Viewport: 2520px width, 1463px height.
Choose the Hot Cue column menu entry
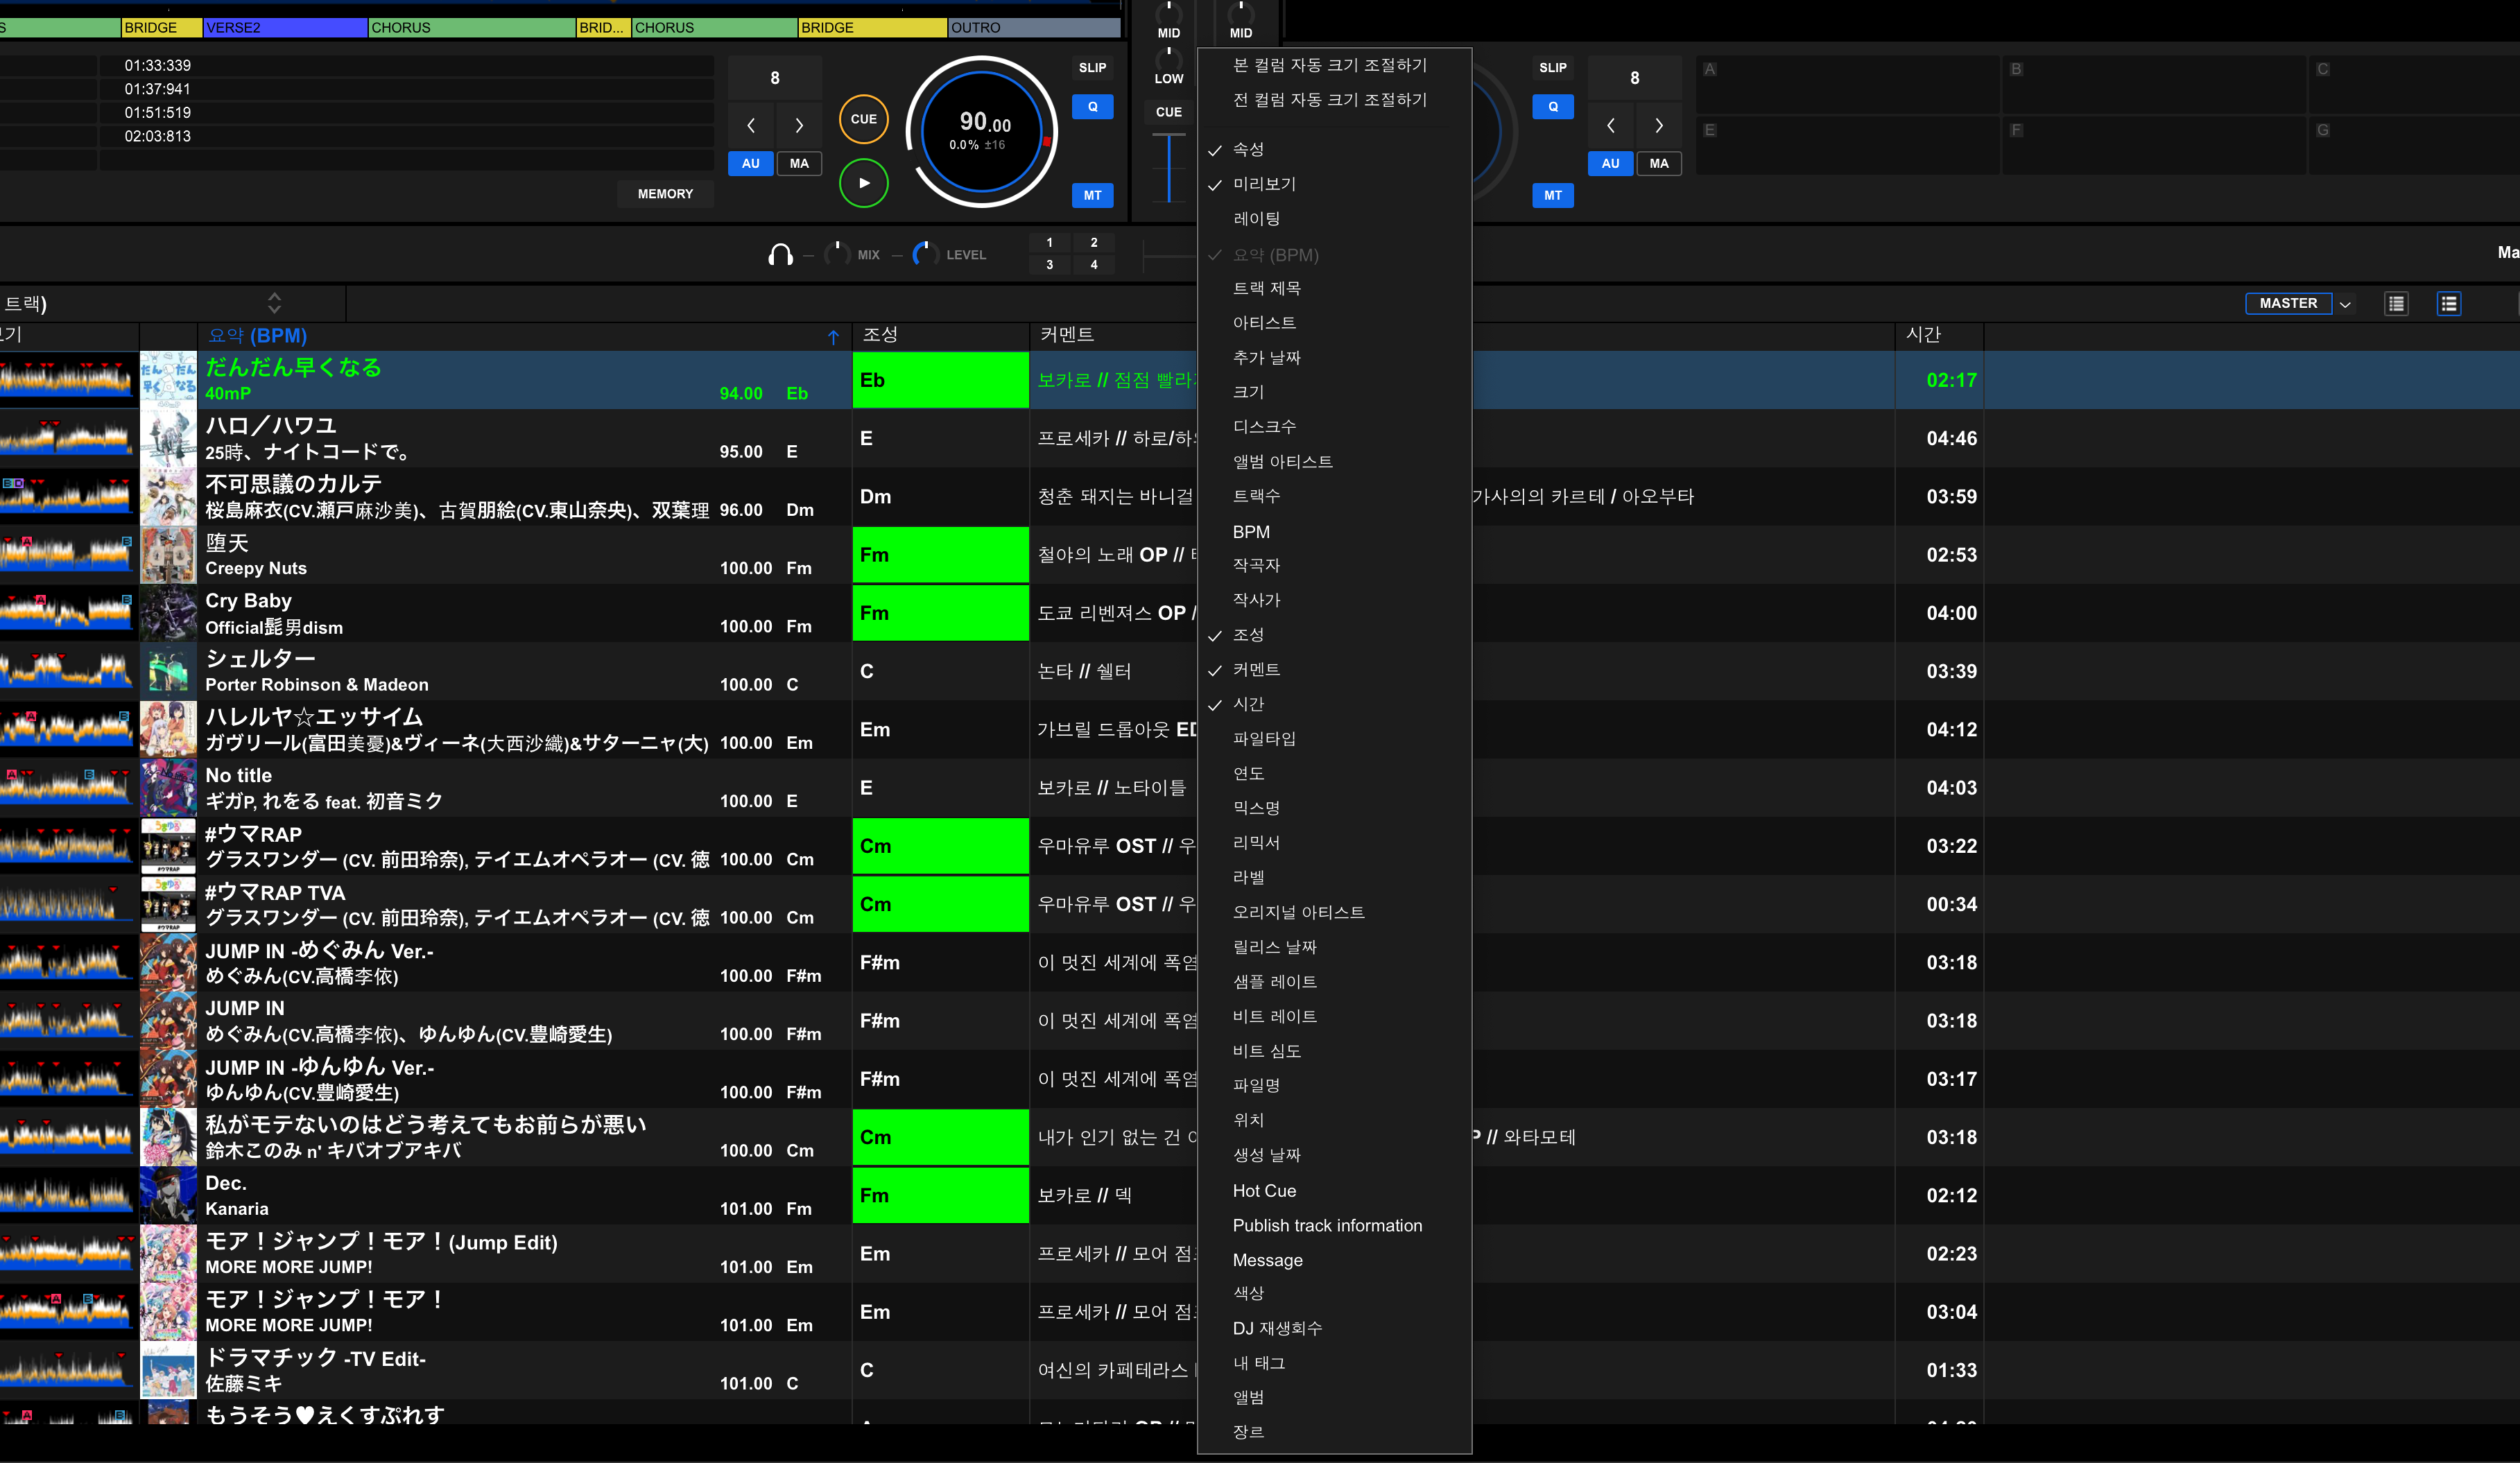tap(1263, 1191)
